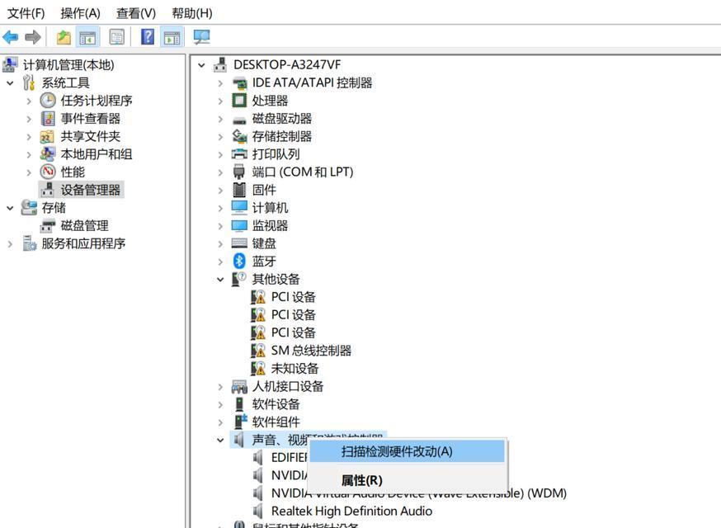Click the 性能 icon
721x528 pixels.
coord(48,172)
